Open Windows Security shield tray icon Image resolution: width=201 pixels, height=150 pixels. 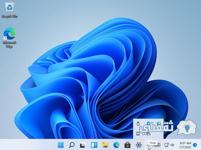pyautogui.click(x=159, y=123)
